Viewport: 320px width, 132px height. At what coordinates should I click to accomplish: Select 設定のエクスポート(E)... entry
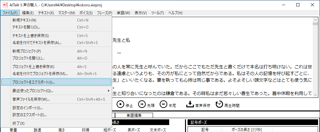pos(56,115)
